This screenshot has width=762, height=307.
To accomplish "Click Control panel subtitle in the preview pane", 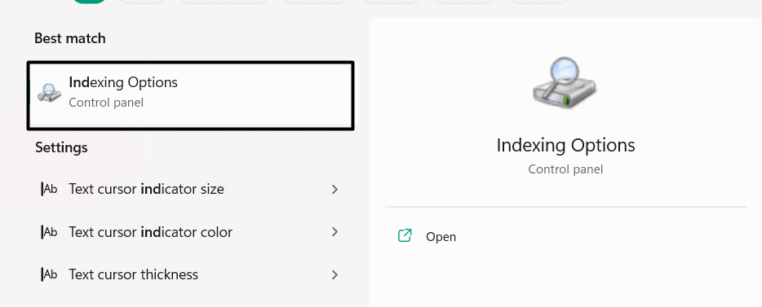I will (x=565, y=169).
